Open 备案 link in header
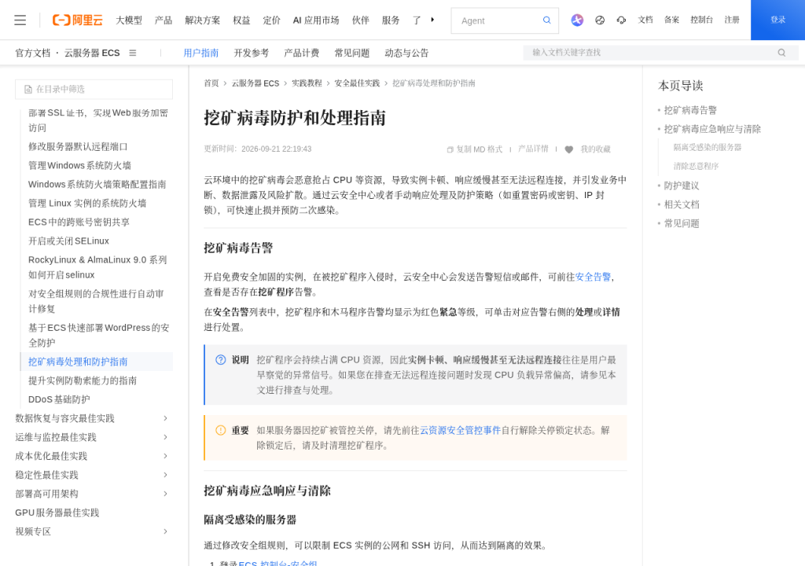The width and height of the screenshot is (805, 566). [671, 20]
